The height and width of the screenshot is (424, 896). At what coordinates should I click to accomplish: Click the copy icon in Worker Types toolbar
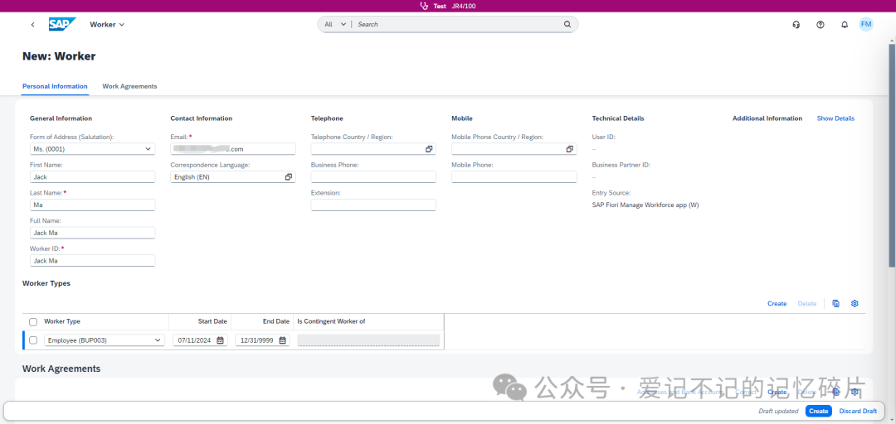point(836,304)
